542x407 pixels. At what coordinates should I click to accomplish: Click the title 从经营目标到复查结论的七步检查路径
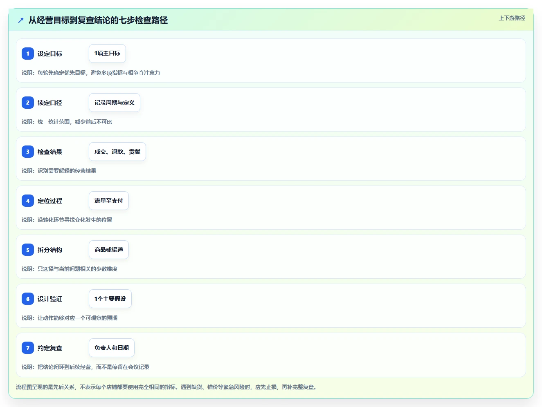pyautogui.click(x=98, y=20)
